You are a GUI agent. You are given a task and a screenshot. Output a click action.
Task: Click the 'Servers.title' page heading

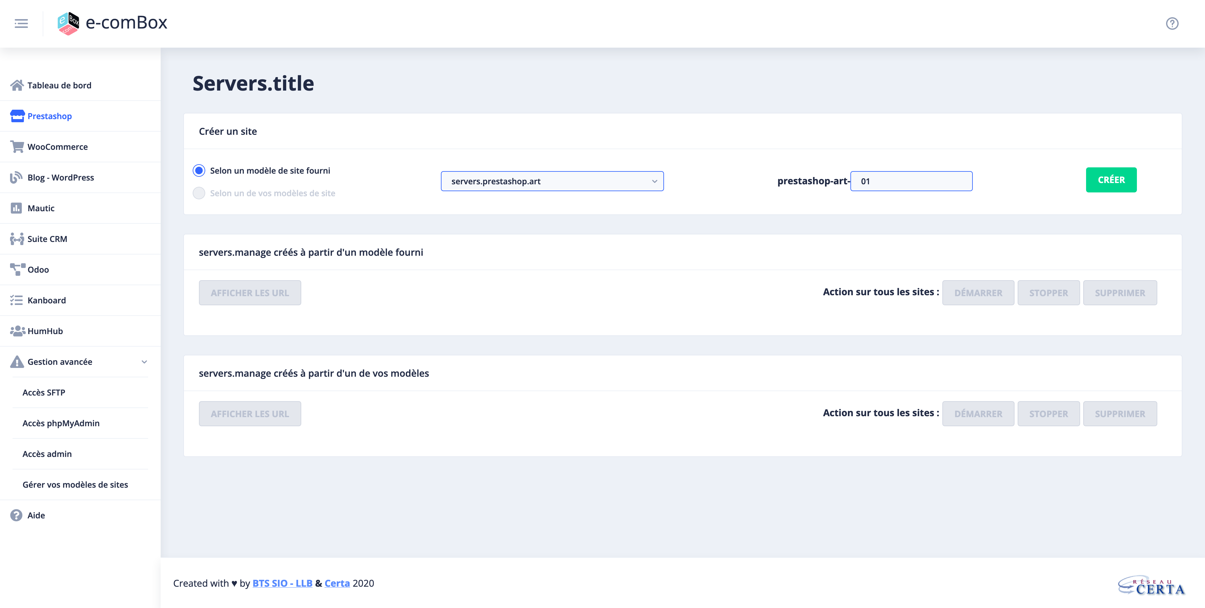click(x=253, y=83)
